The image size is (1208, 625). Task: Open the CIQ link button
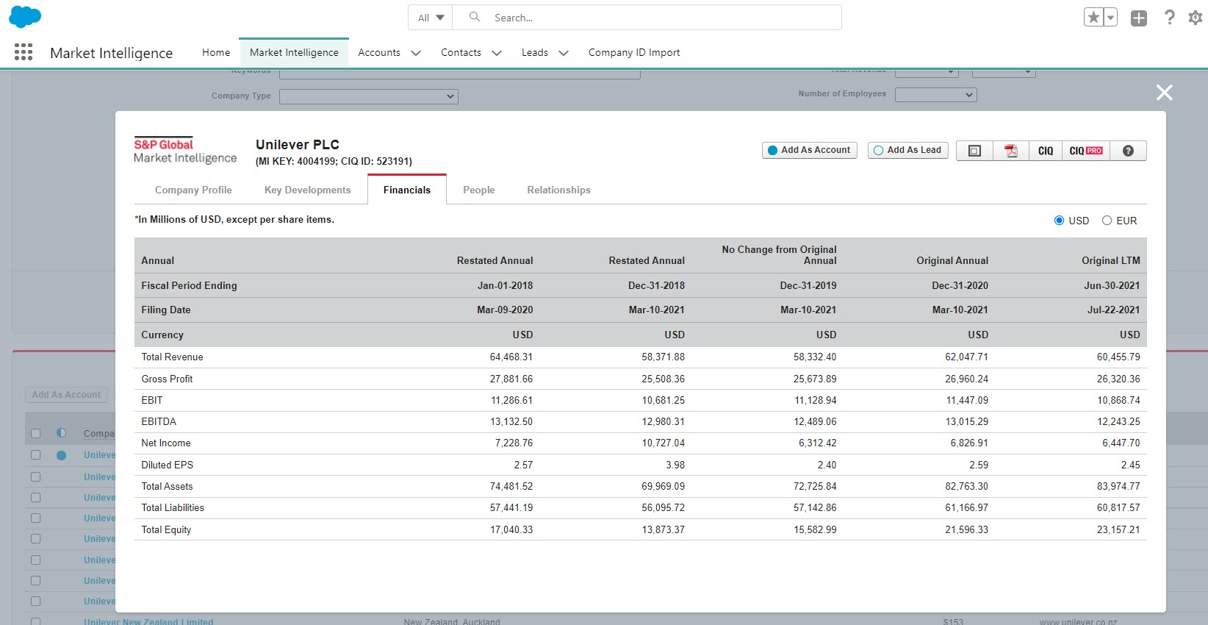pos(1046,151)
